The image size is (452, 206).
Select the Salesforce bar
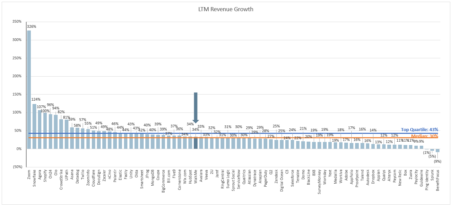point(292,144)
